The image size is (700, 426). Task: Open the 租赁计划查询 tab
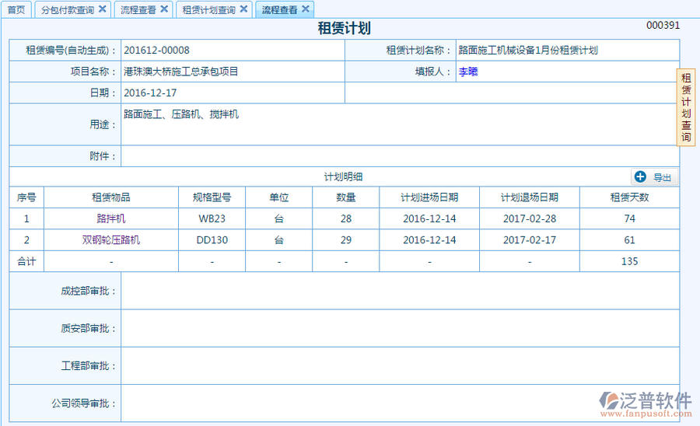point(209,10)
